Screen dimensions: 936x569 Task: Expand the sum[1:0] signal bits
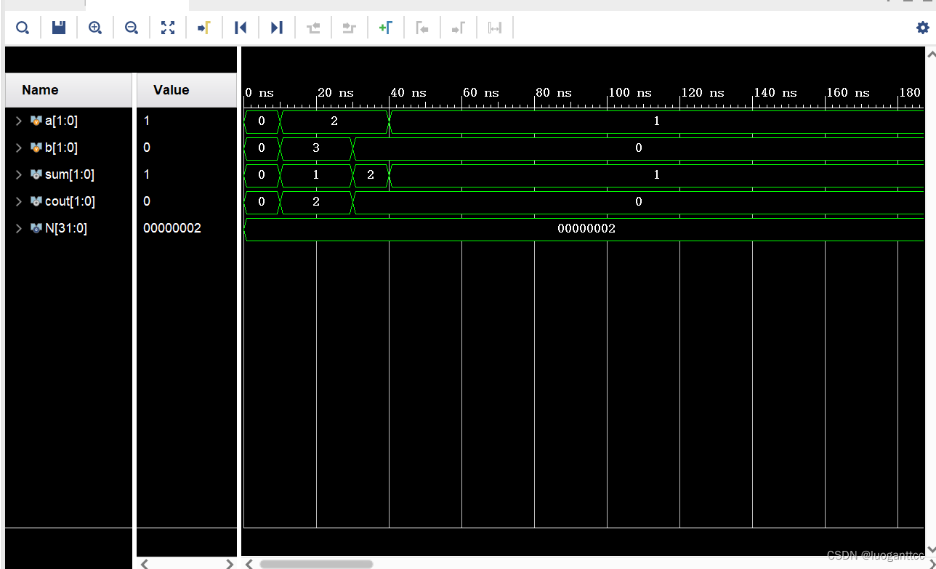pyautogui.click(x=18, y=174)
